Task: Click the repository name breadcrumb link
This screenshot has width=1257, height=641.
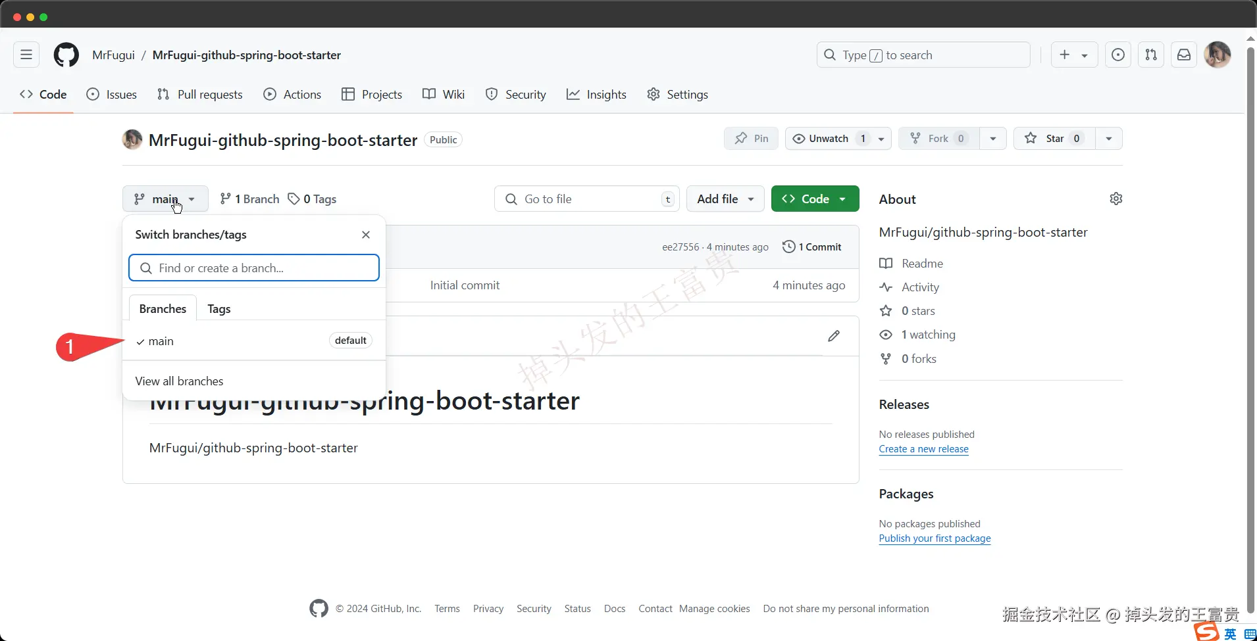Action: point(247,55)
